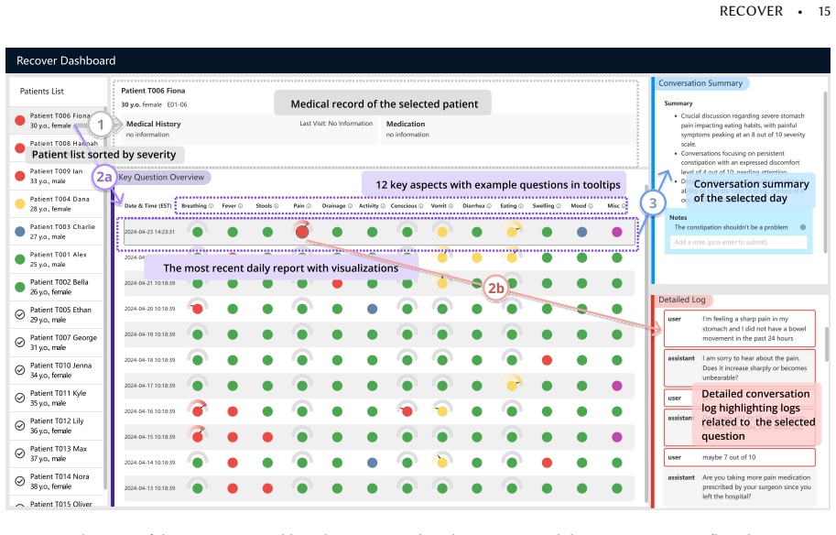Click red Pain indicator in 2024-04-23 row
The width and height of the screenshot is (836, 535).
(302, 232)
